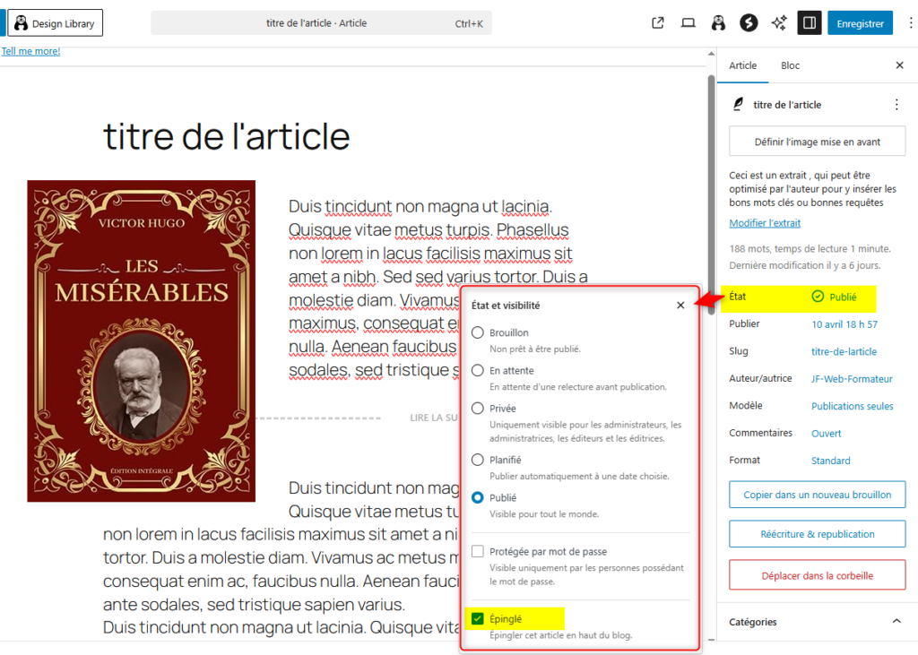Image resolution: width=918 pixels, height=655 pixels.
Task: Click green check icon beside Publié
Action: pyautogui.click(x=818, y=297)
